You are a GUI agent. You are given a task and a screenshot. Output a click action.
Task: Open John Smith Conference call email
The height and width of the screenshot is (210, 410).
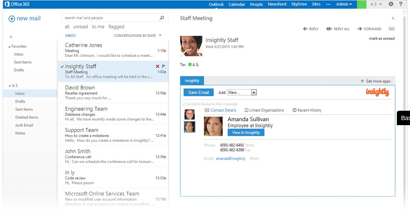113,156
